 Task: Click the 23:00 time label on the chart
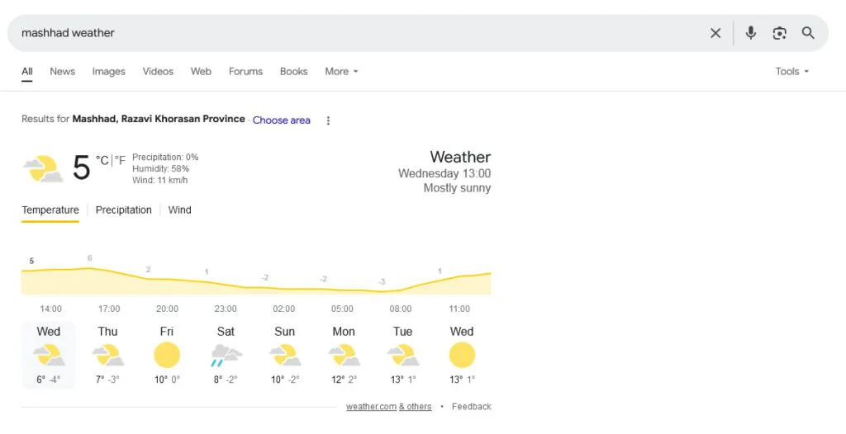point(226,309)
